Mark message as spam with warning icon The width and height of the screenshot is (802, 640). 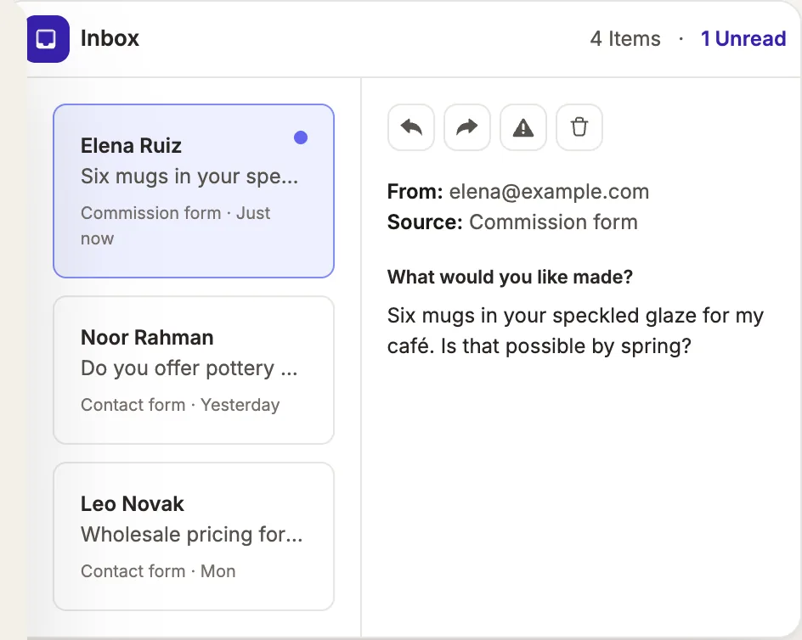[x=523, y=127]
